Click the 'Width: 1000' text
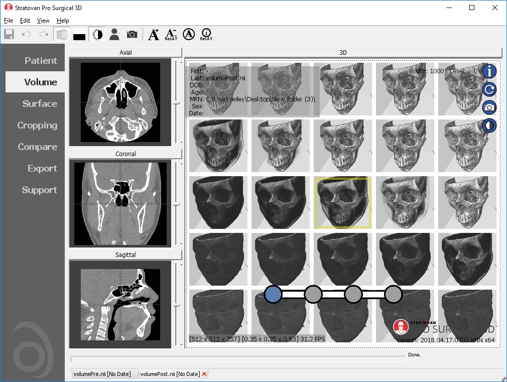This screenshot has width=507, height=382. (427, 71)
